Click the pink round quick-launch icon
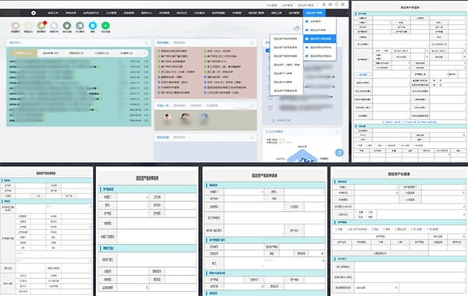This screenshot has width=468, height=296. click(x=16, y=26)
